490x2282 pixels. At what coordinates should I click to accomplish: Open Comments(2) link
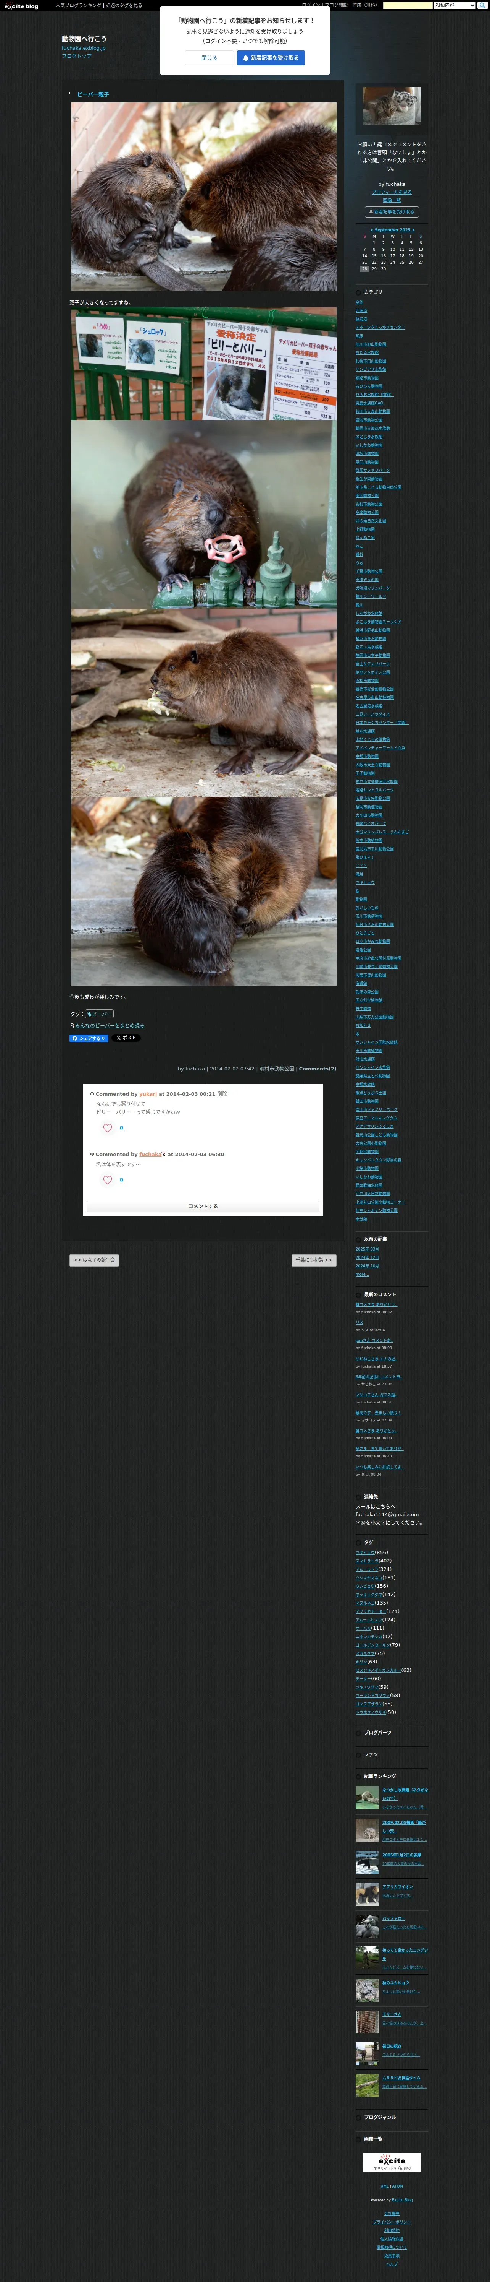click(318, 1068)
